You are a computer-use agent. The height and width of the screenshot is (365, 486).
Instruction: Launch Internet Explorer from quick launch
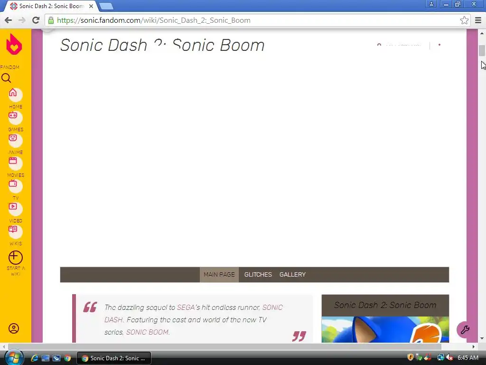click(34, 358)
